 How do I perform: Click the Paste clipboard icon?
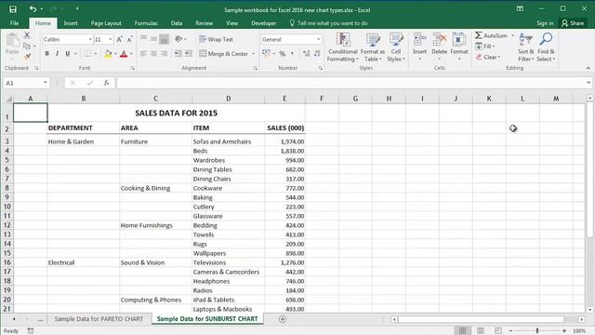[12, 41]
